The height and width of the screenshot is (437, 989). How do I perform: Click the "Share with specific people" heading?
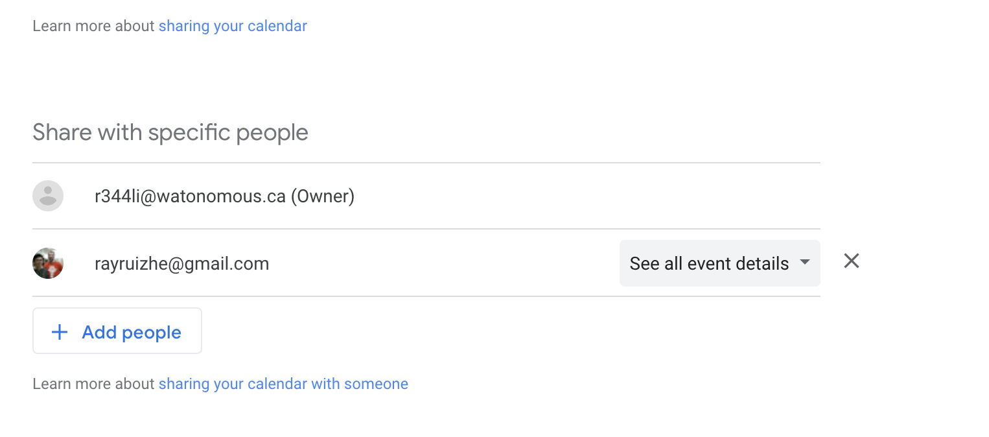[x=170, y=132]
